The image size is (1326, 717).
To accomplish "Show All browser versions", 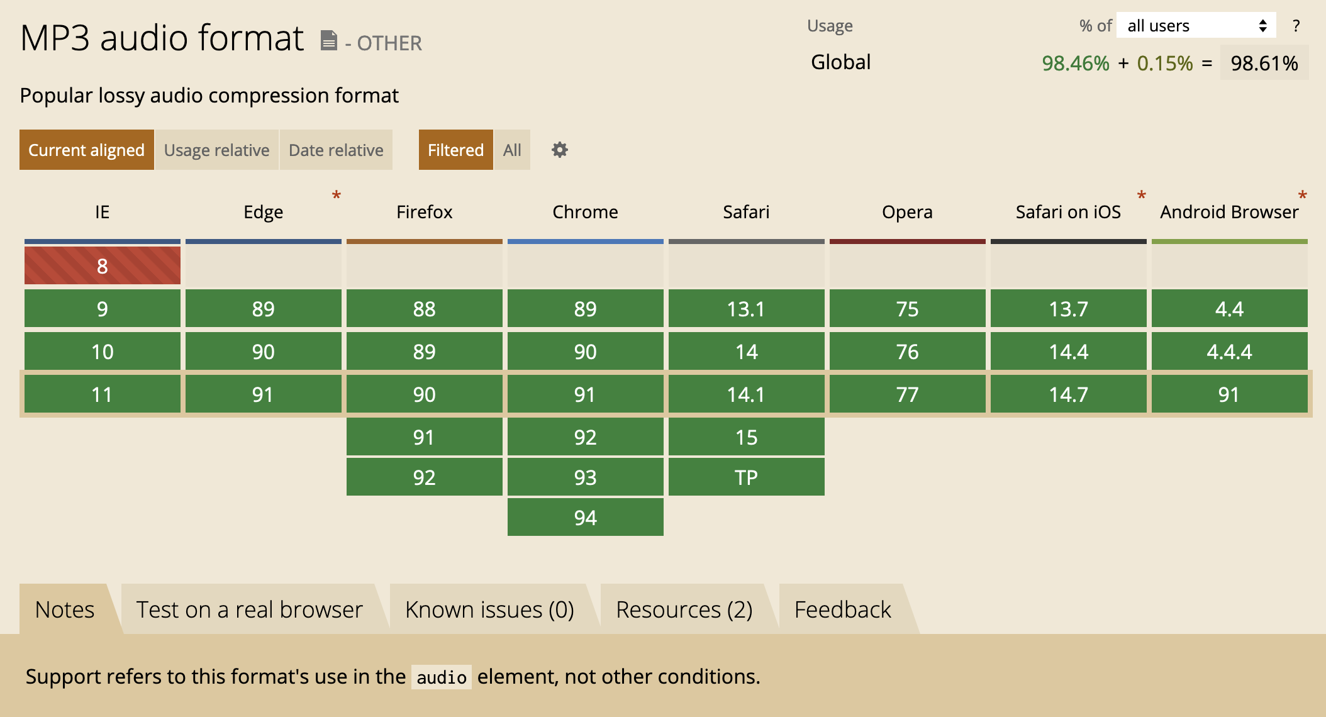I will (512, 150).
